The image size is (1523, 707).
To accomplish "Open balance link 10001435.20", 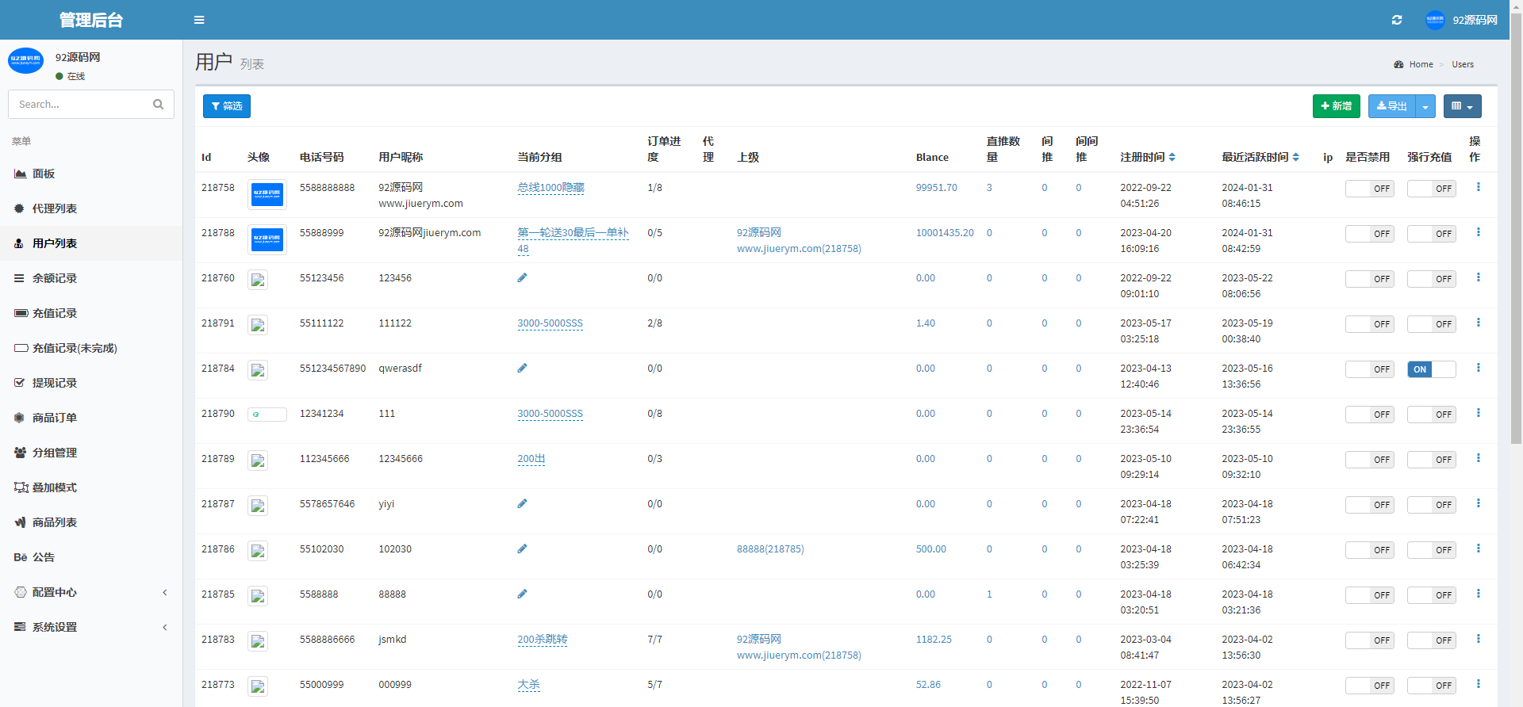I will point(945,233).
